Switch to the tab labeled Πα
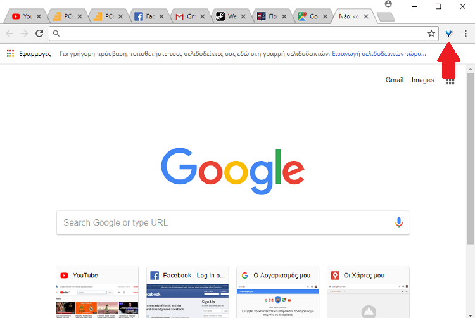Viewport: 475px width, 318px height. tap(272, 16)
